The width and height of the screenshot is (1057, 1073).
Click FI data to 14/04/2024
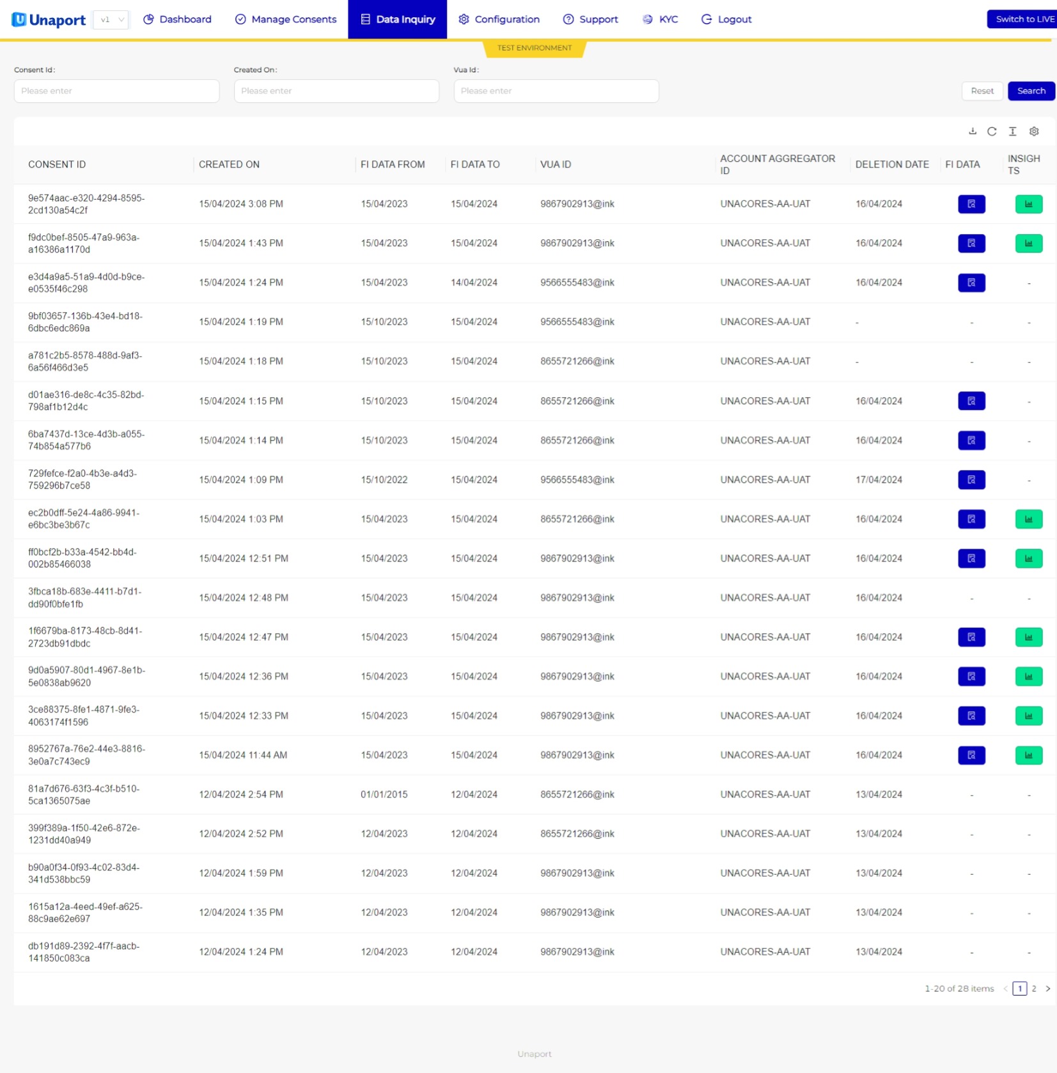point(474,283)
